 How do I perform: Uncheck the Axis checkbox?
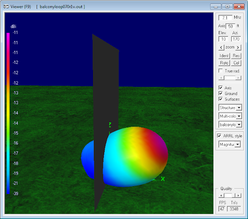(220, 88)
